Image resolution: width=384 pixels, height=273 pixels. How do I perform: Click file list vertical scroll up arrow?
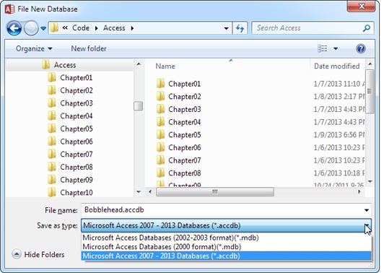[x=370, y=64]
